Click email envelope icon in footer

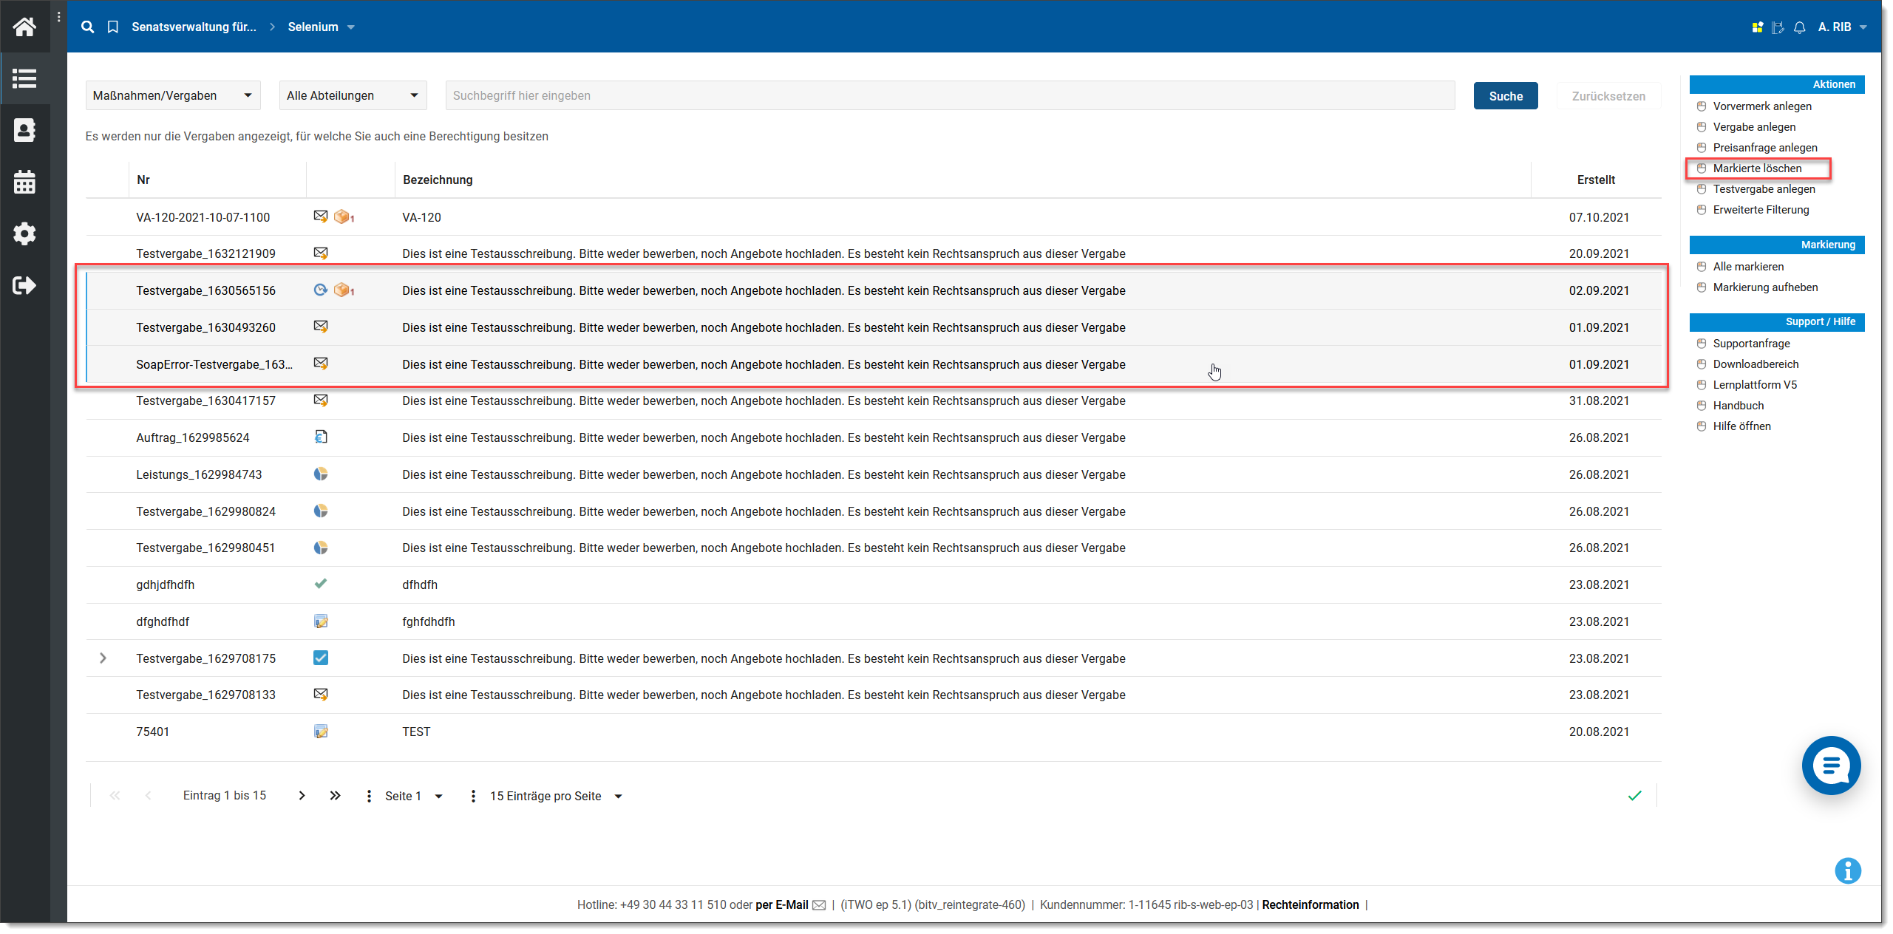coord(819,905)
